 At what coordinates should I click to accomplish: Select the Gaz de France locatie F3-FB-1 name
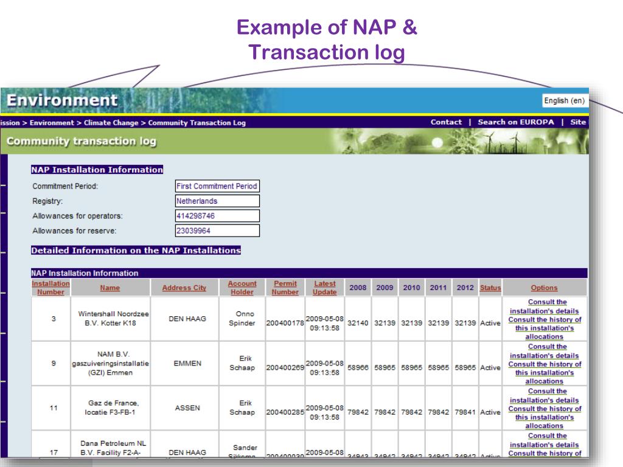(x=113, y=407)
